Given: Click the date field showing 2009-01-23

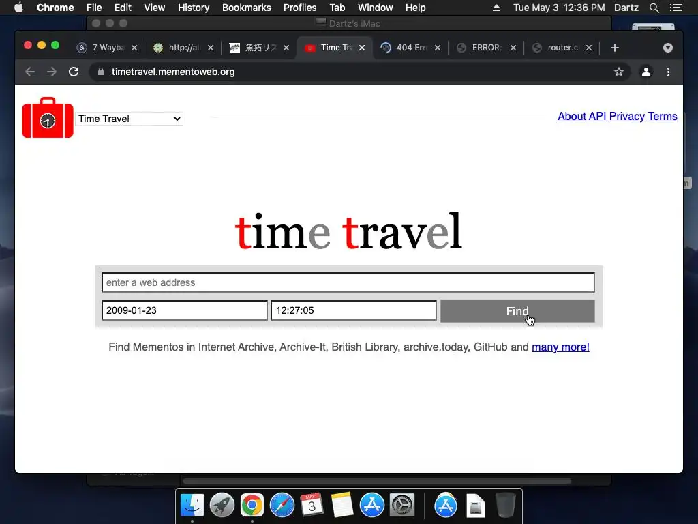Looking at the screenshot, I should [184, 310].
